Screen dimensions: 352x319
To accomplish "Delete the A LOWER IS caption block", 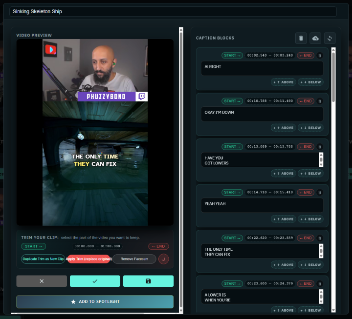I will [320, 283].
